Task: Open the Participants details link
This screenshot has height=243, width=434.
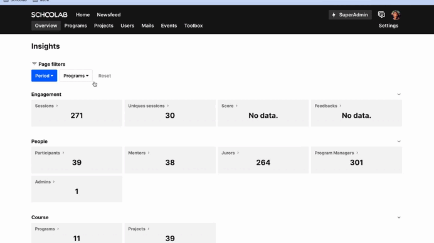Action: coord(50,153)
